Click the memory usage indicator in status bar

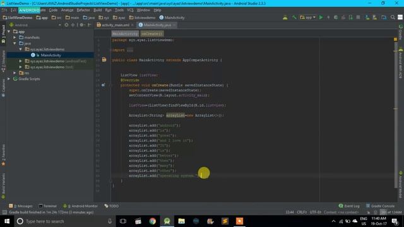click(391, 212)
